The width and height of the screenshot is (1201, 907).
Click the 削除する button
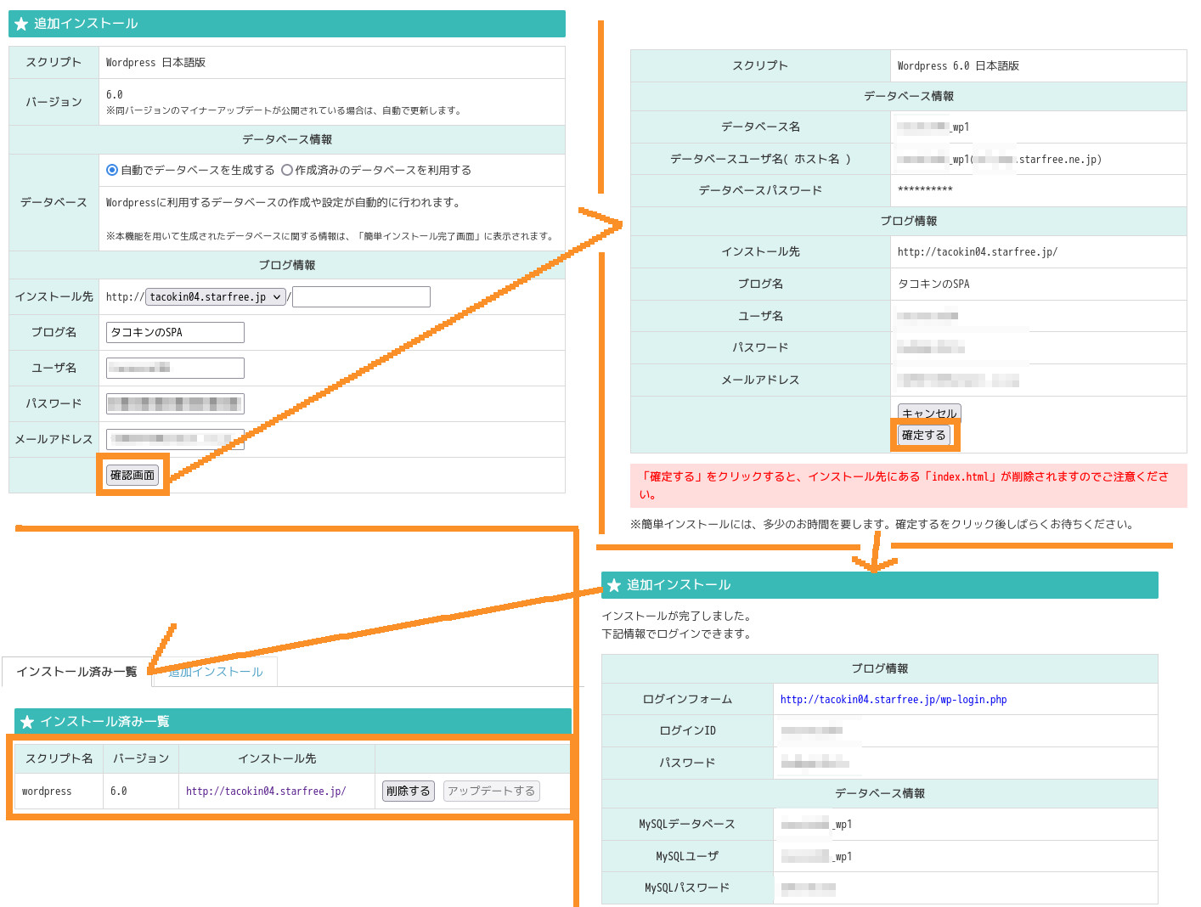409,791
